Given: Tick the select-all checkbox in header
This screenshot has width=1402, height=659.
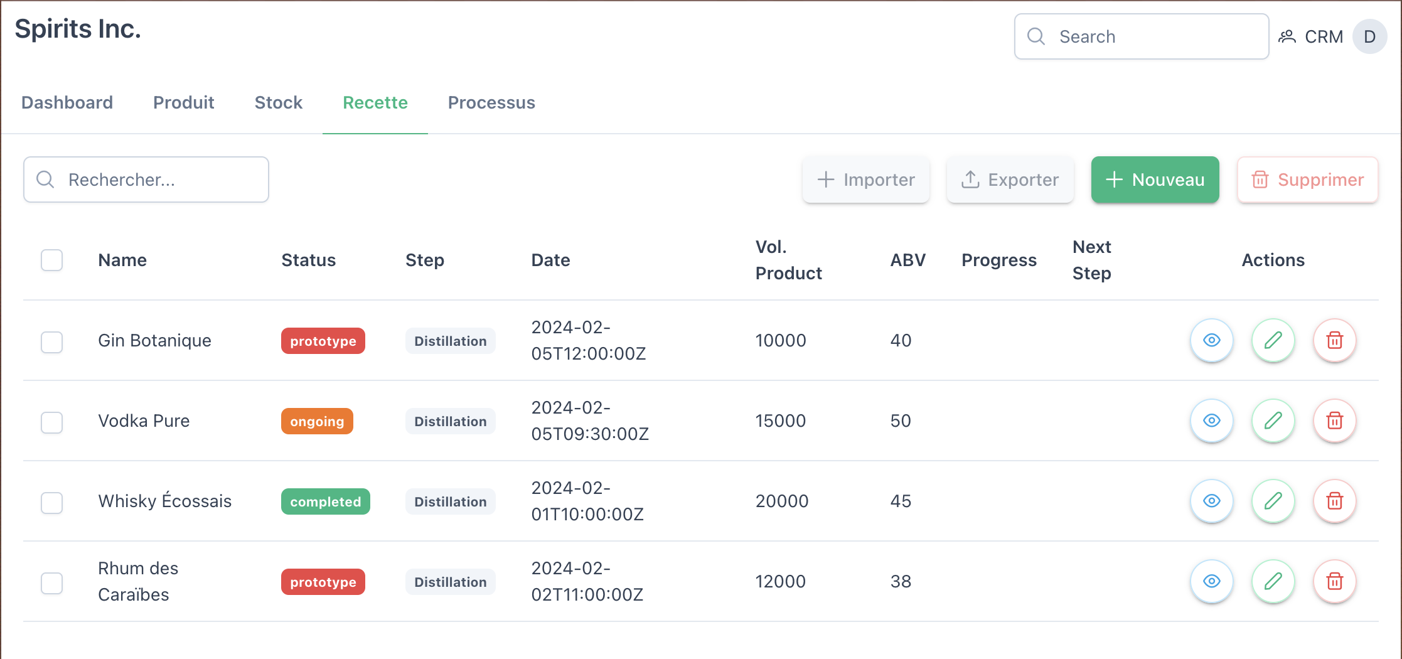Looking at the screenshot, I should pos(51,260).
